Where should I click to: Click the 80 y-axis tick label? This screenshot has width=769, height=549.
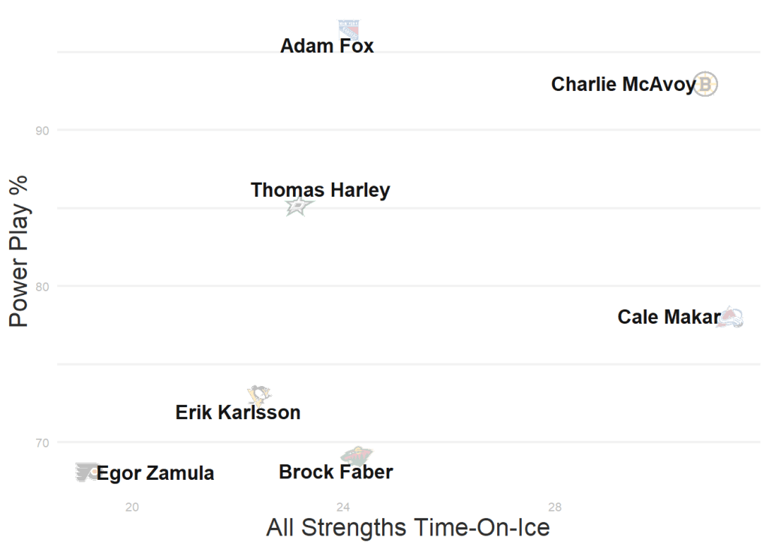[42, 286]
